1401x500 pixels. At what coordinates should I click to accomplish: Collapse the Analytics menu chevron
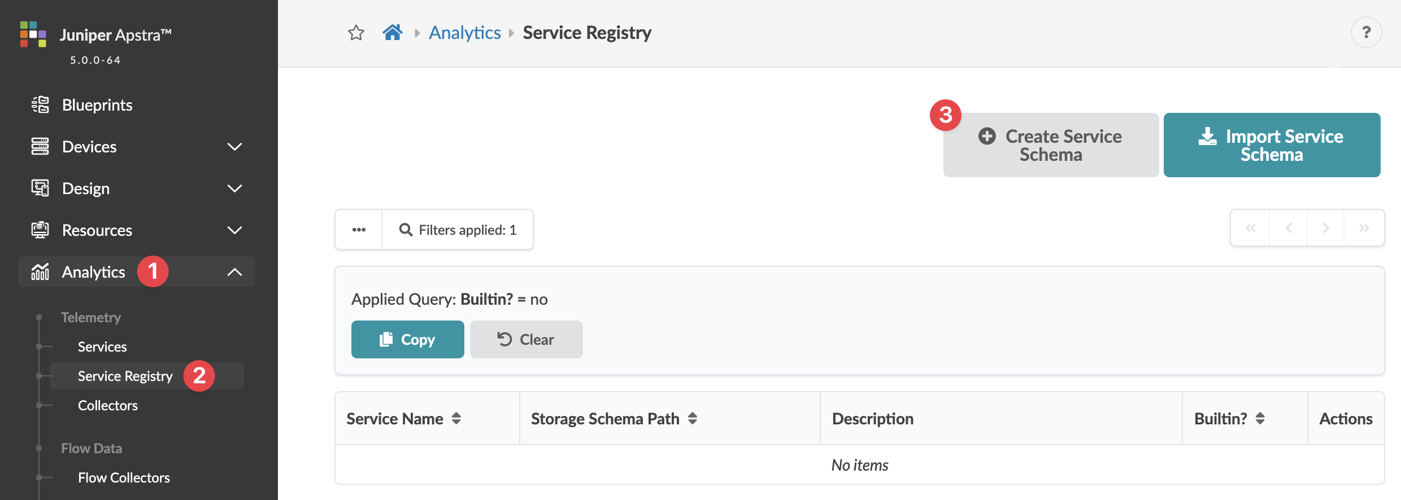[x=234, y=272]
